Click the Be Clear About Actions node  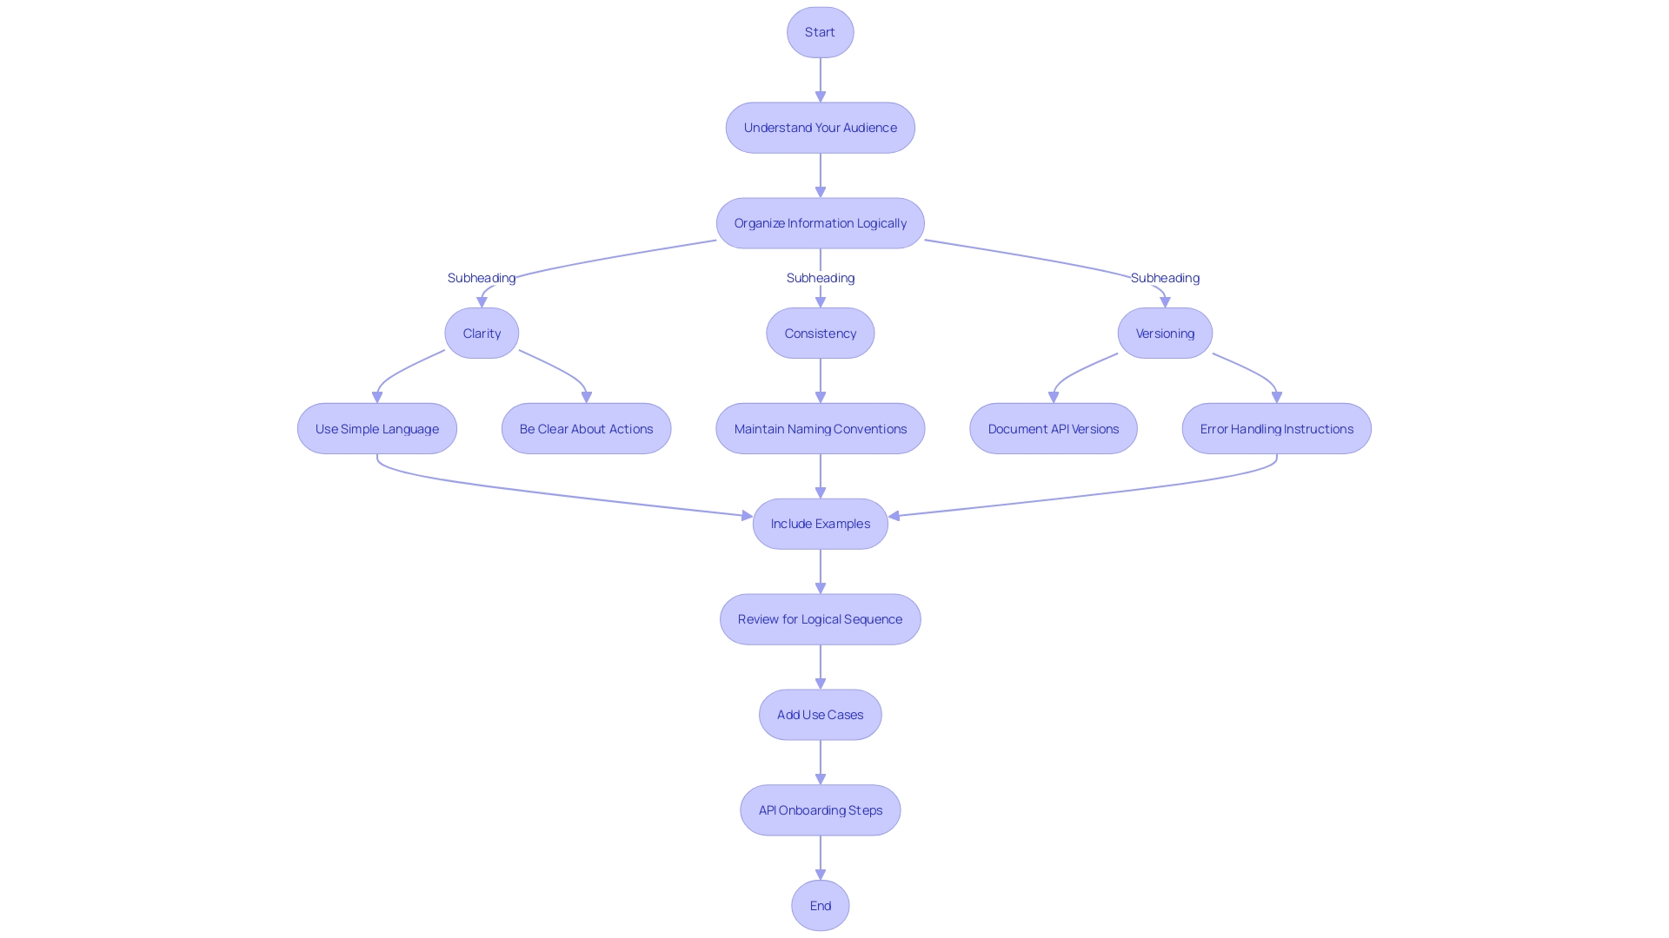pyautogui.click(x=585, y=428)
